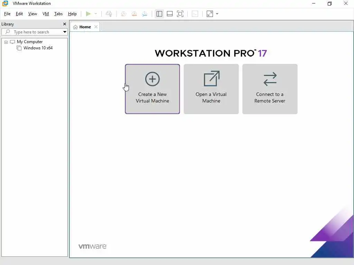Open the stretch display dropdown arrow
This screenshot has height=265, width=354.
click(217, 14)
